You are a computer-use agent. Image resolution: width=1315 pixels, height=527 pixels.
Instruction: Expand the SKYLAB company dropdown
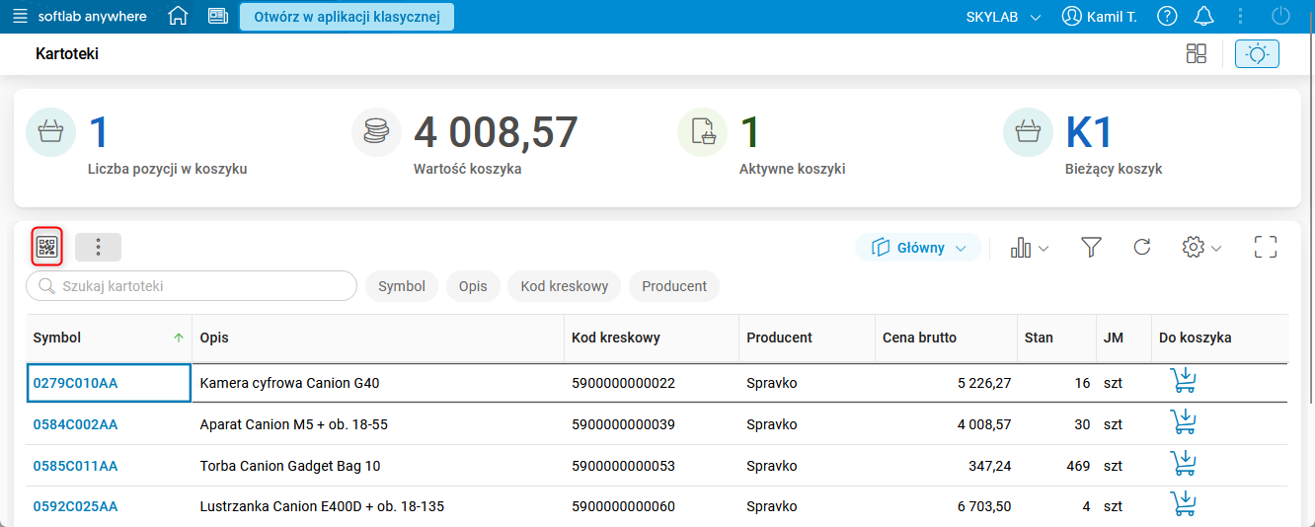pos(1003,17)
